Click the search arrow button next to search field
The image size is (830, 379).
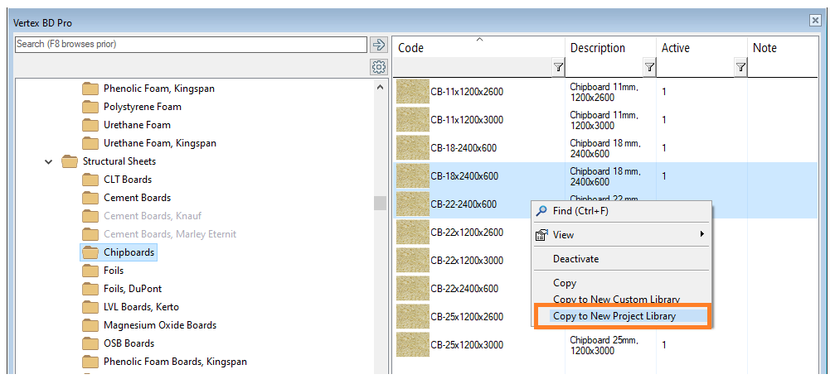point(379,45)
